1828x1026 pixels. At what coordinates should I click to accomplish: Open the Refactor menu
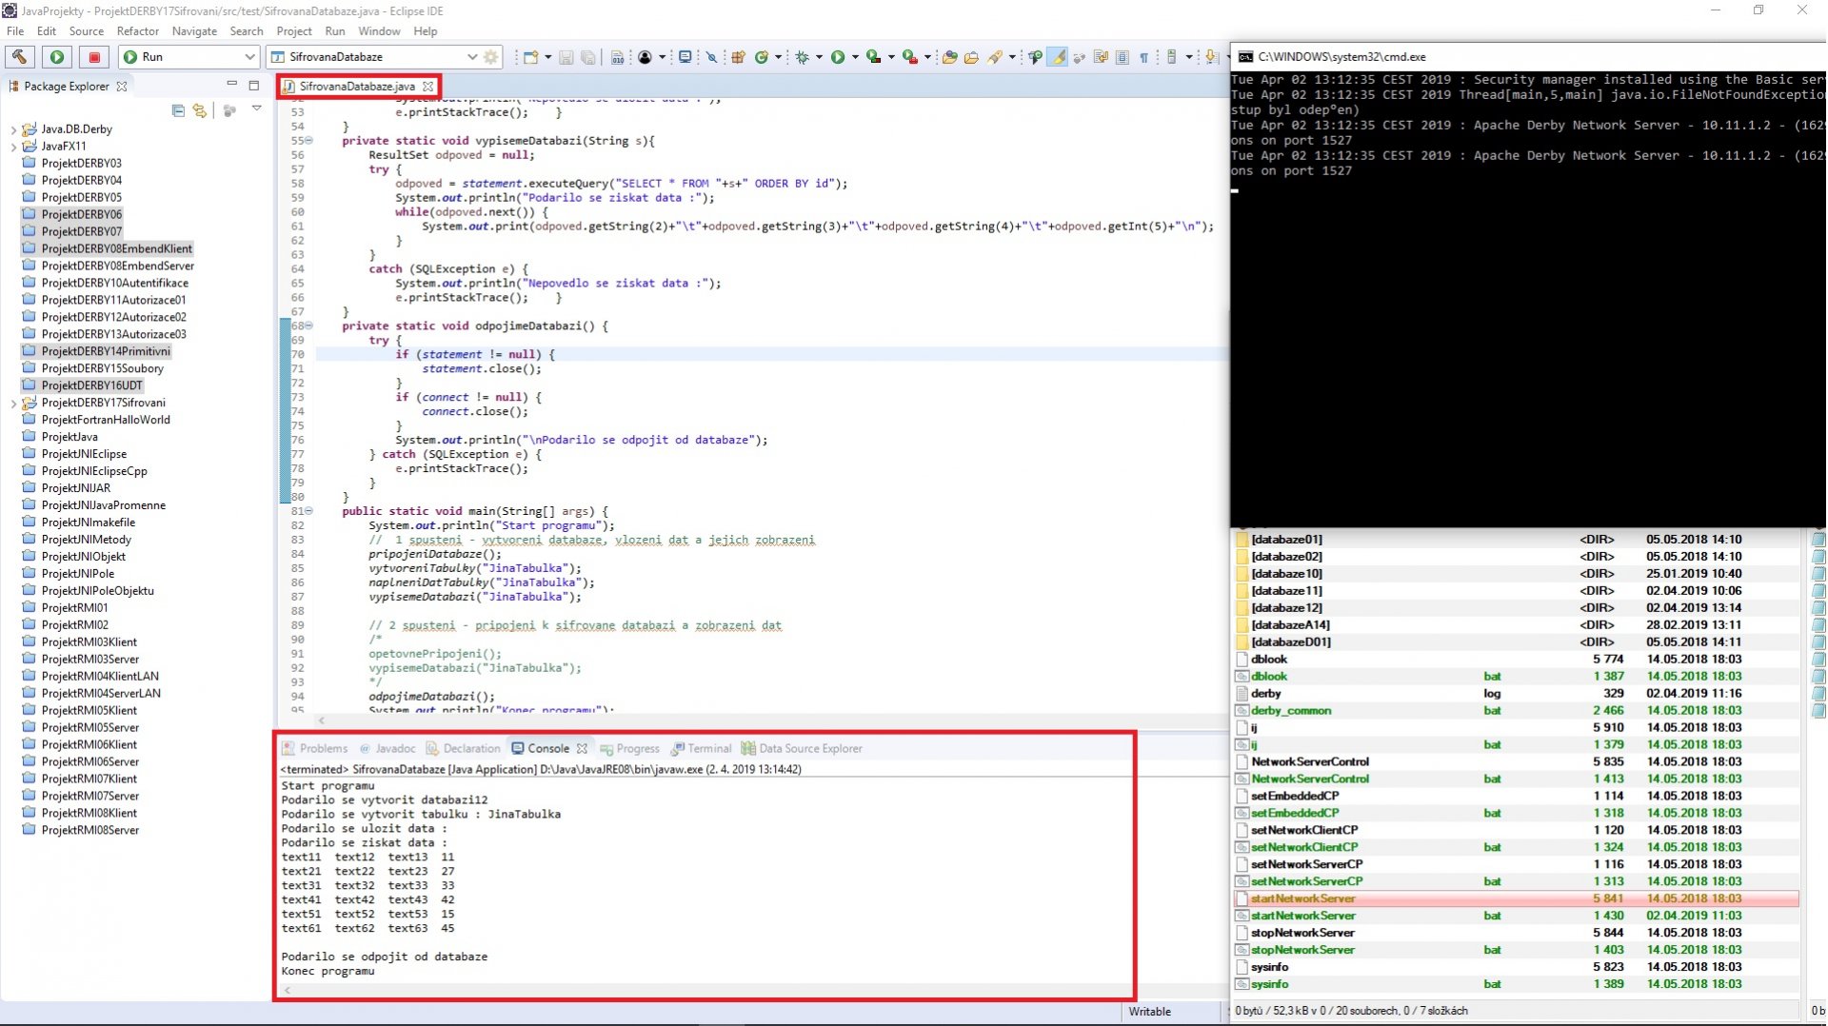(x=138, y=30)
